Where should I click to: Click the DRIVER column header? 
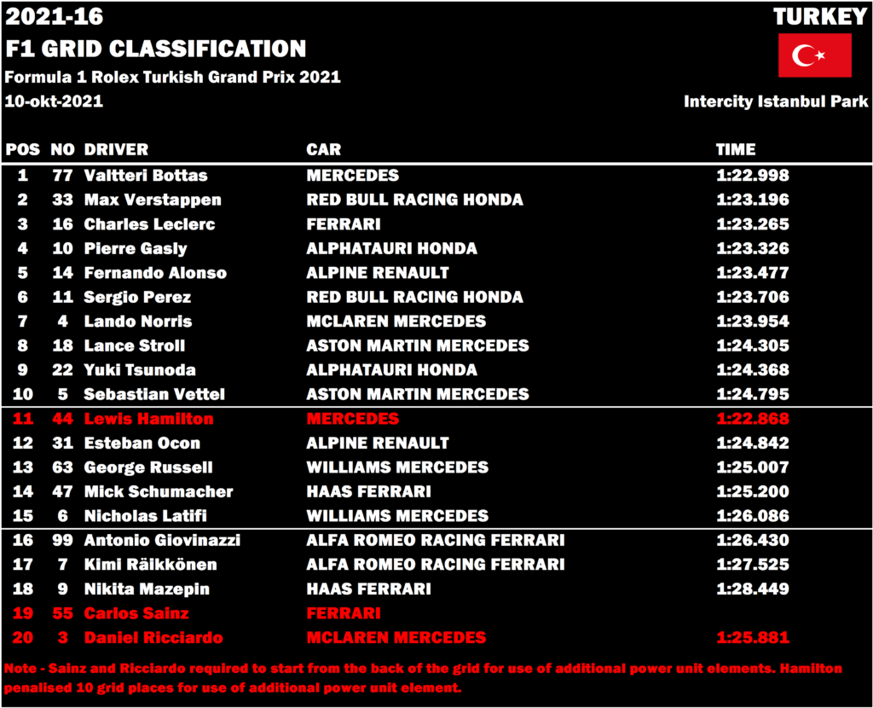pos(116,149)
